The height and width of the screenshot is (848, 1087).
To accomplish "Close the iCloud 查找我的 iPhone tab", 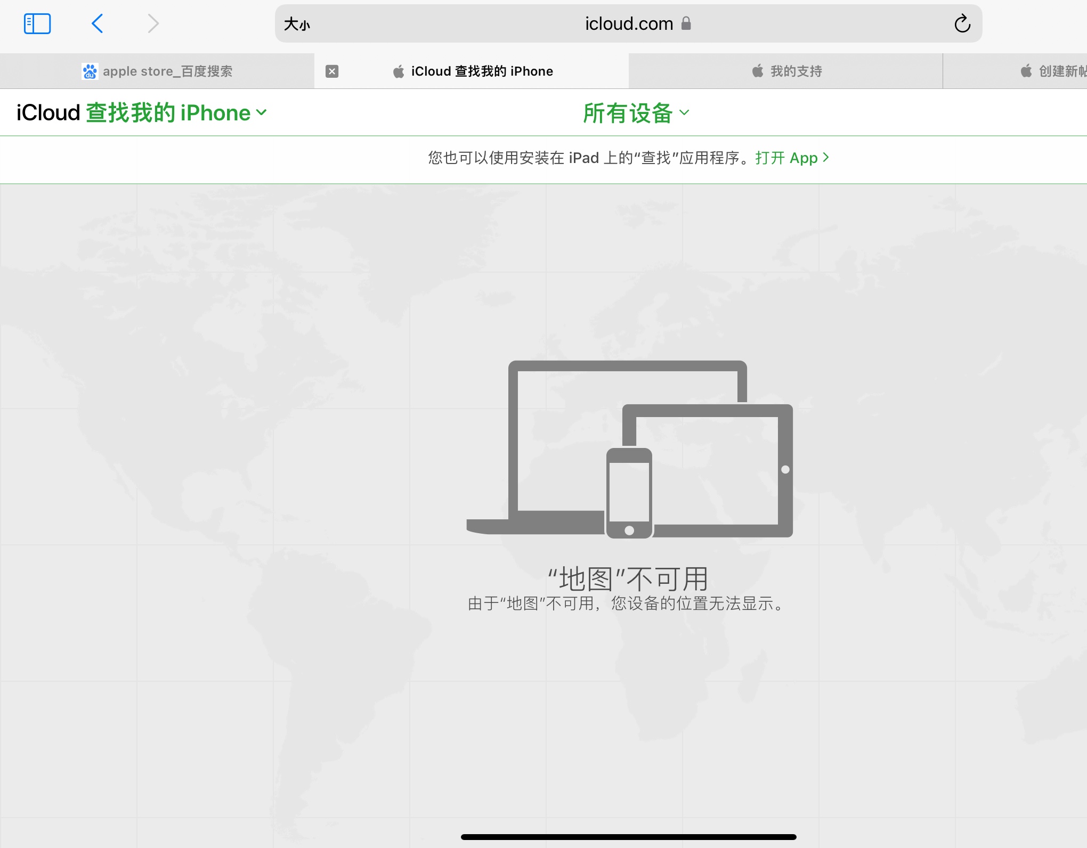I will click(x=332, y=71).
